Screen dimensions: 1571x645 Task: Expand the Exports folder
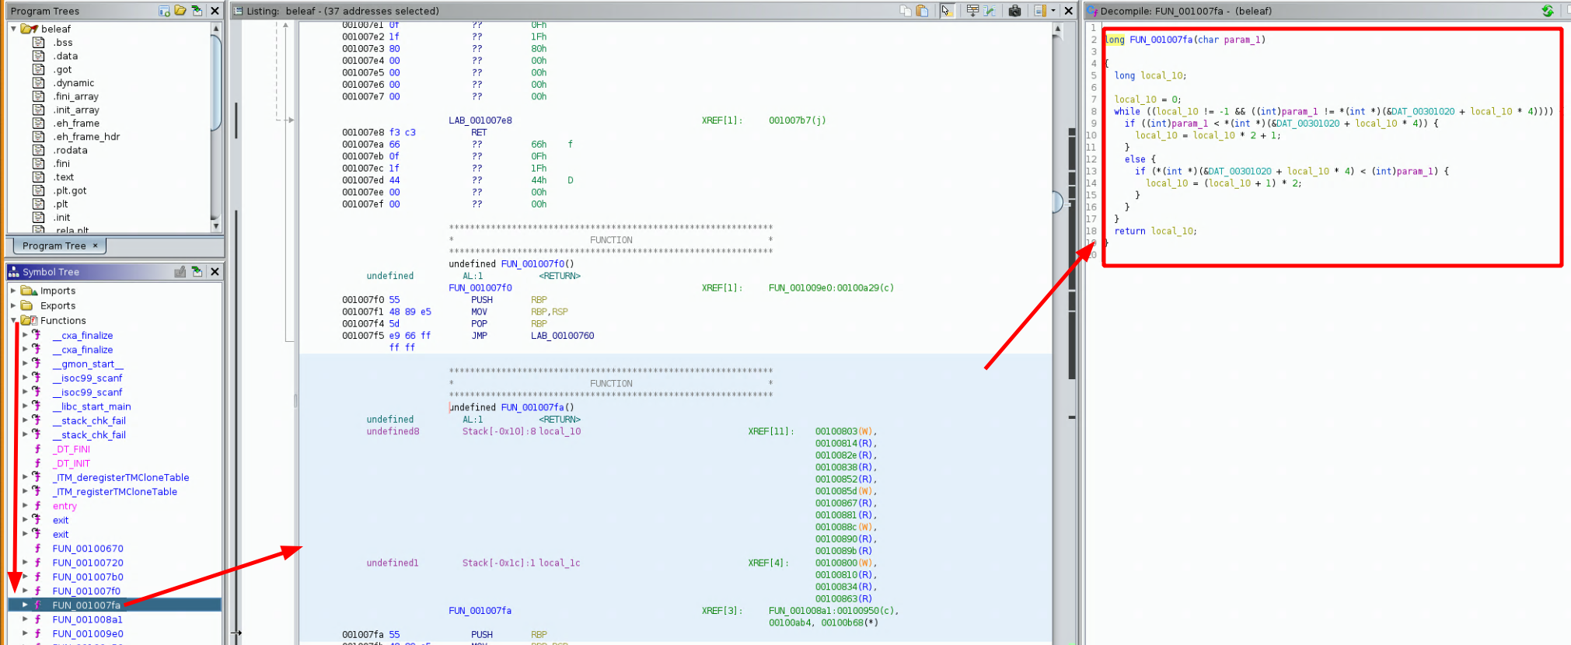tap(13, 305)
